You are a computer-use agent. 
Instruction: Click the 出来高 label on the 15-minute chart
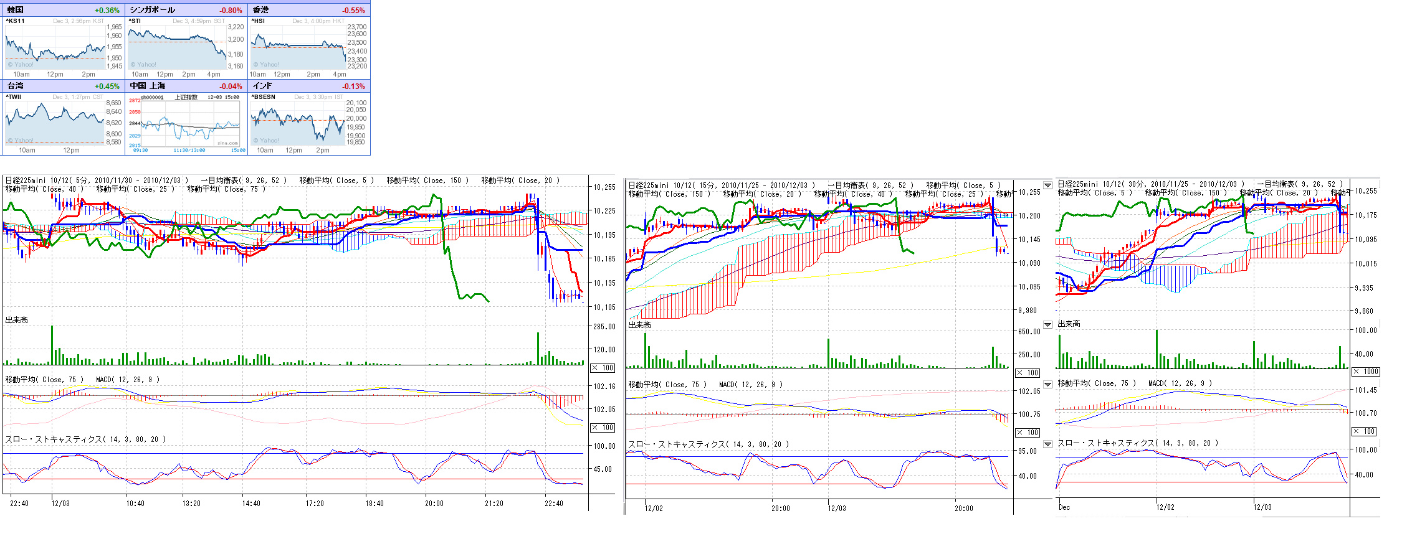[639, 325]
